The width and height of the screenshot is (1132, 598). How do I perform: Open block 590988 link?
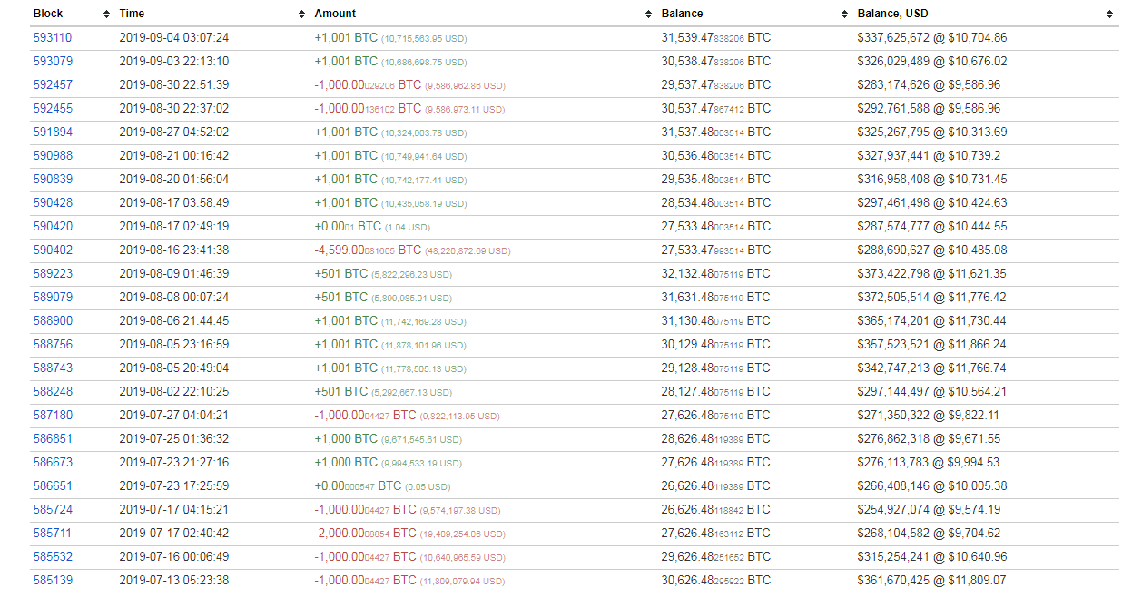click(53, 156)
